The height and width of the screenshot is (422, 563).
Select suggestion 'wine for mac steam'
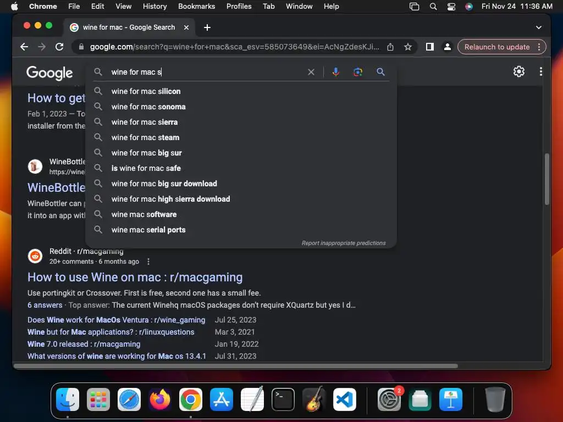[241, 137]
